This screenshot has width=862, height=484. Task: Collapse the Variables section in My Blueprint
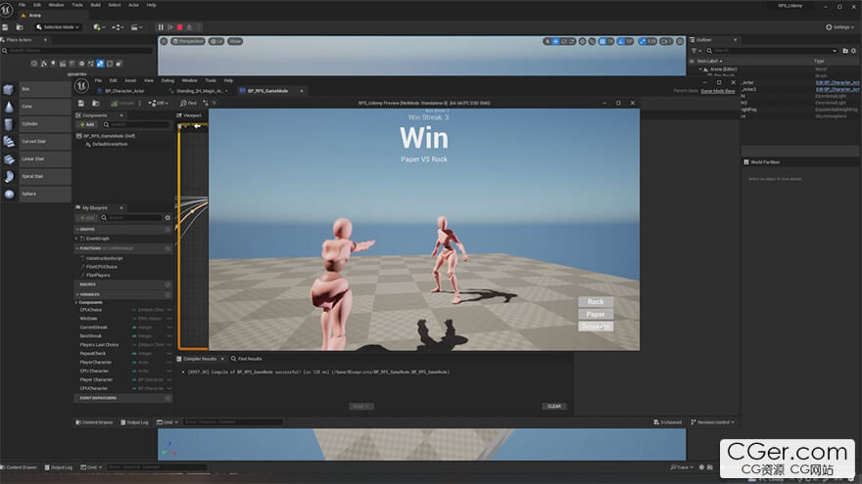[x=79, y=293]
